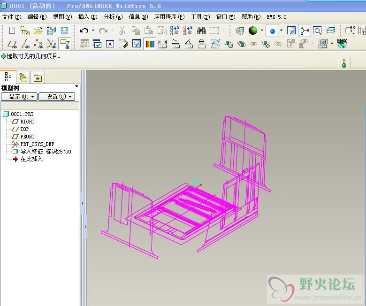The height and width of the screenshot is (306, 366).
Task: Click the eye with disk saved view icon
Action: click(229, 44)
